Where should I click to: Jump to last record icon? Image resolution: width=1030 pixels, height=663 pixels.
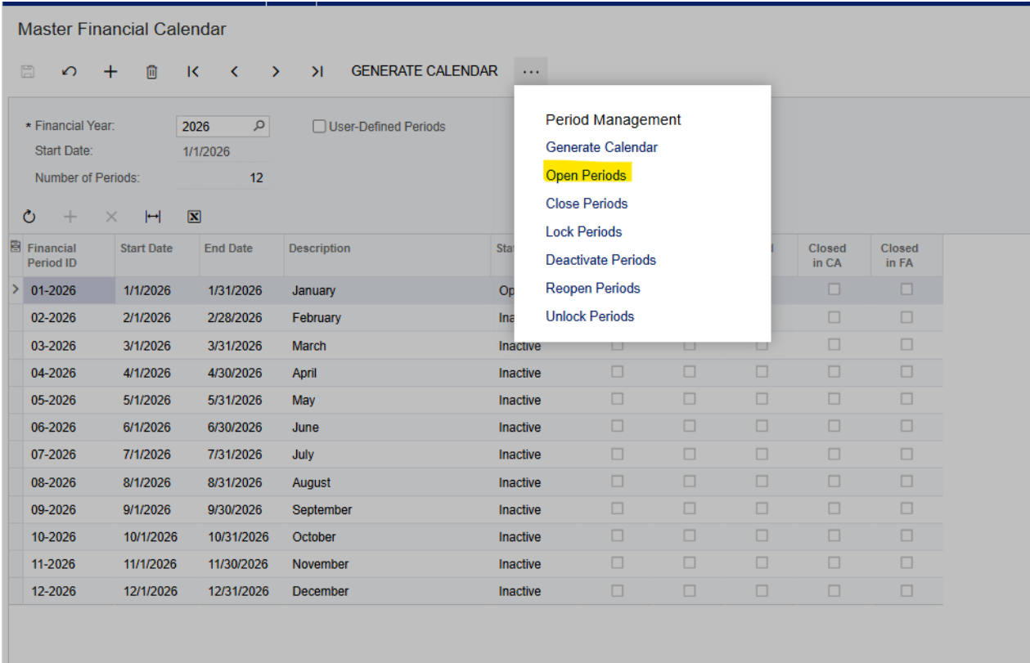click(317, 72)
